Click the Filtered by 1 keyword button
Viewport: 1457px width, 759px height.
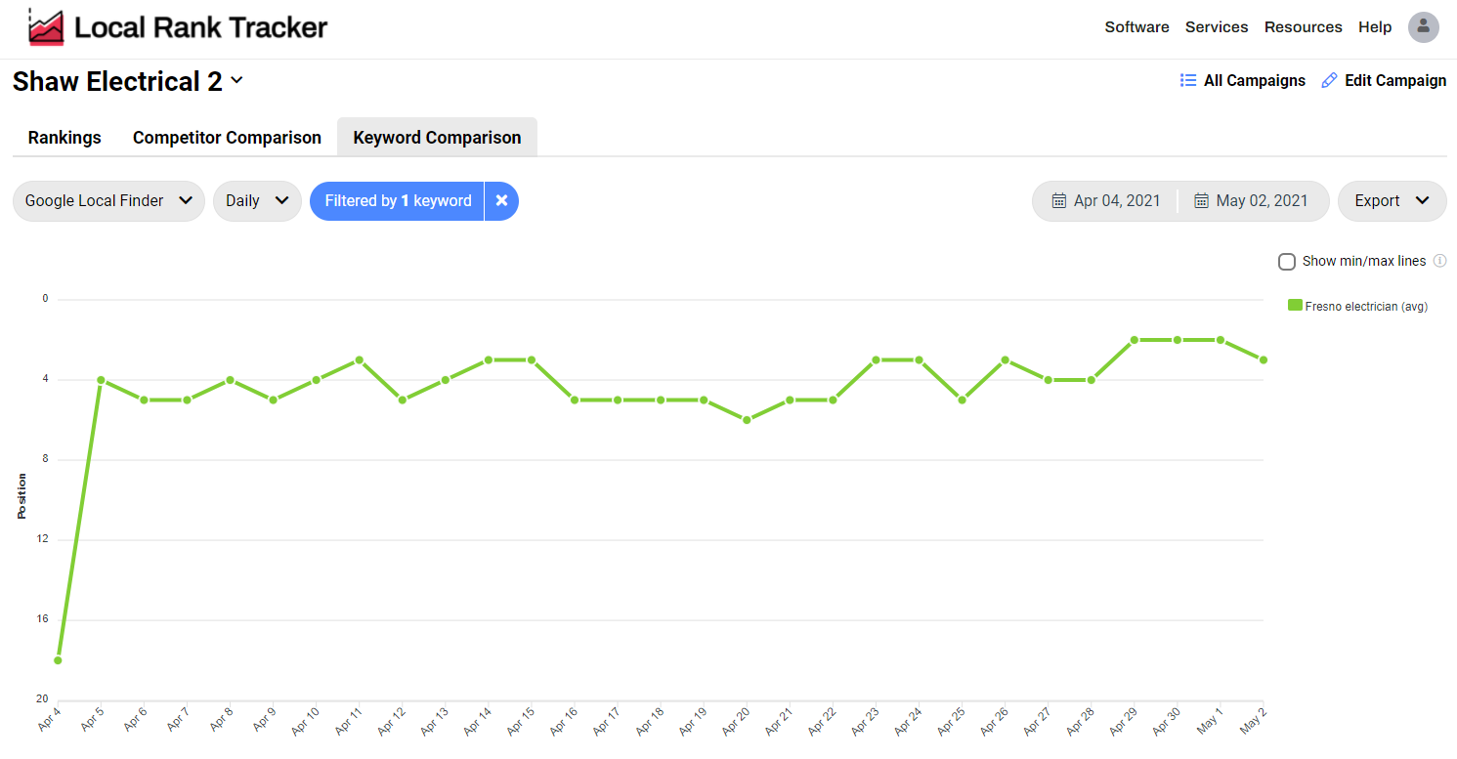tap(398, 201)
